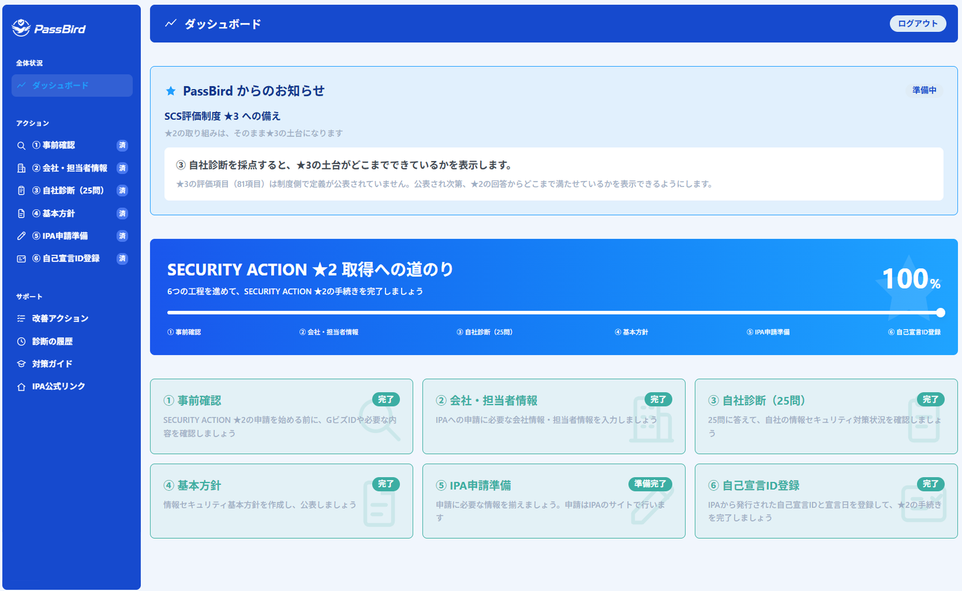Click the list icon beside 改善アクション

tap(21, 319)
